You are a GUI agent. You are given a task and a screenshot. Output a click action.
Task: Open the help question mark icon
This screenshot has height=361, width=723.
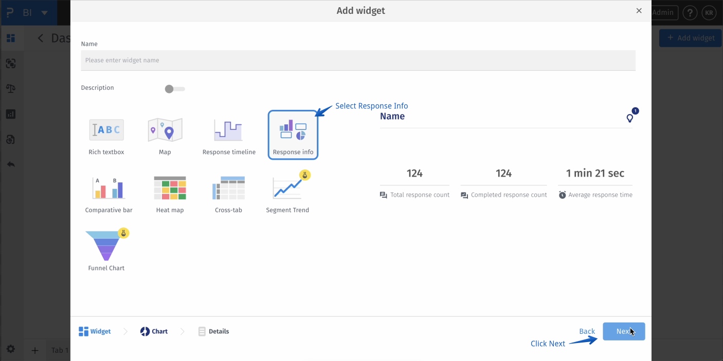pyautogui.click(x=690, y=13)
